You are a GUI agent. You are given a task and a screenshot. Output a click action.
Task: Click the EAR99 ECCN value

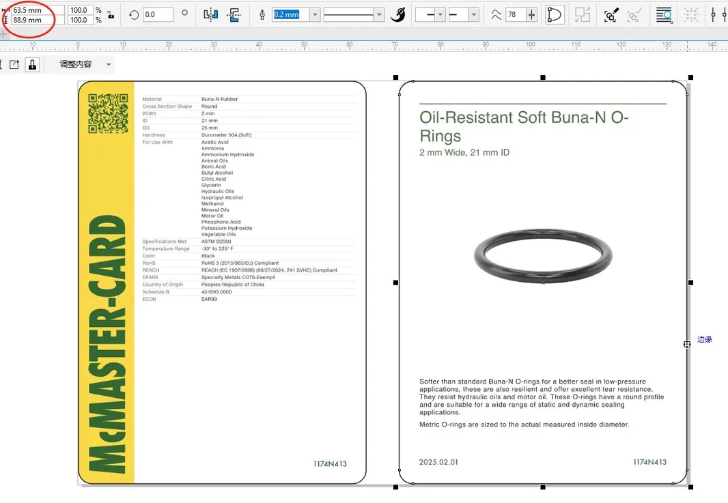[209, 299]
